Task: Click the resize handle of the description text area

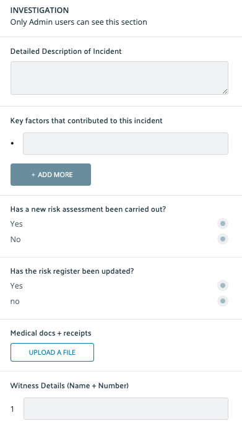Action: click(x=225, y=92)
